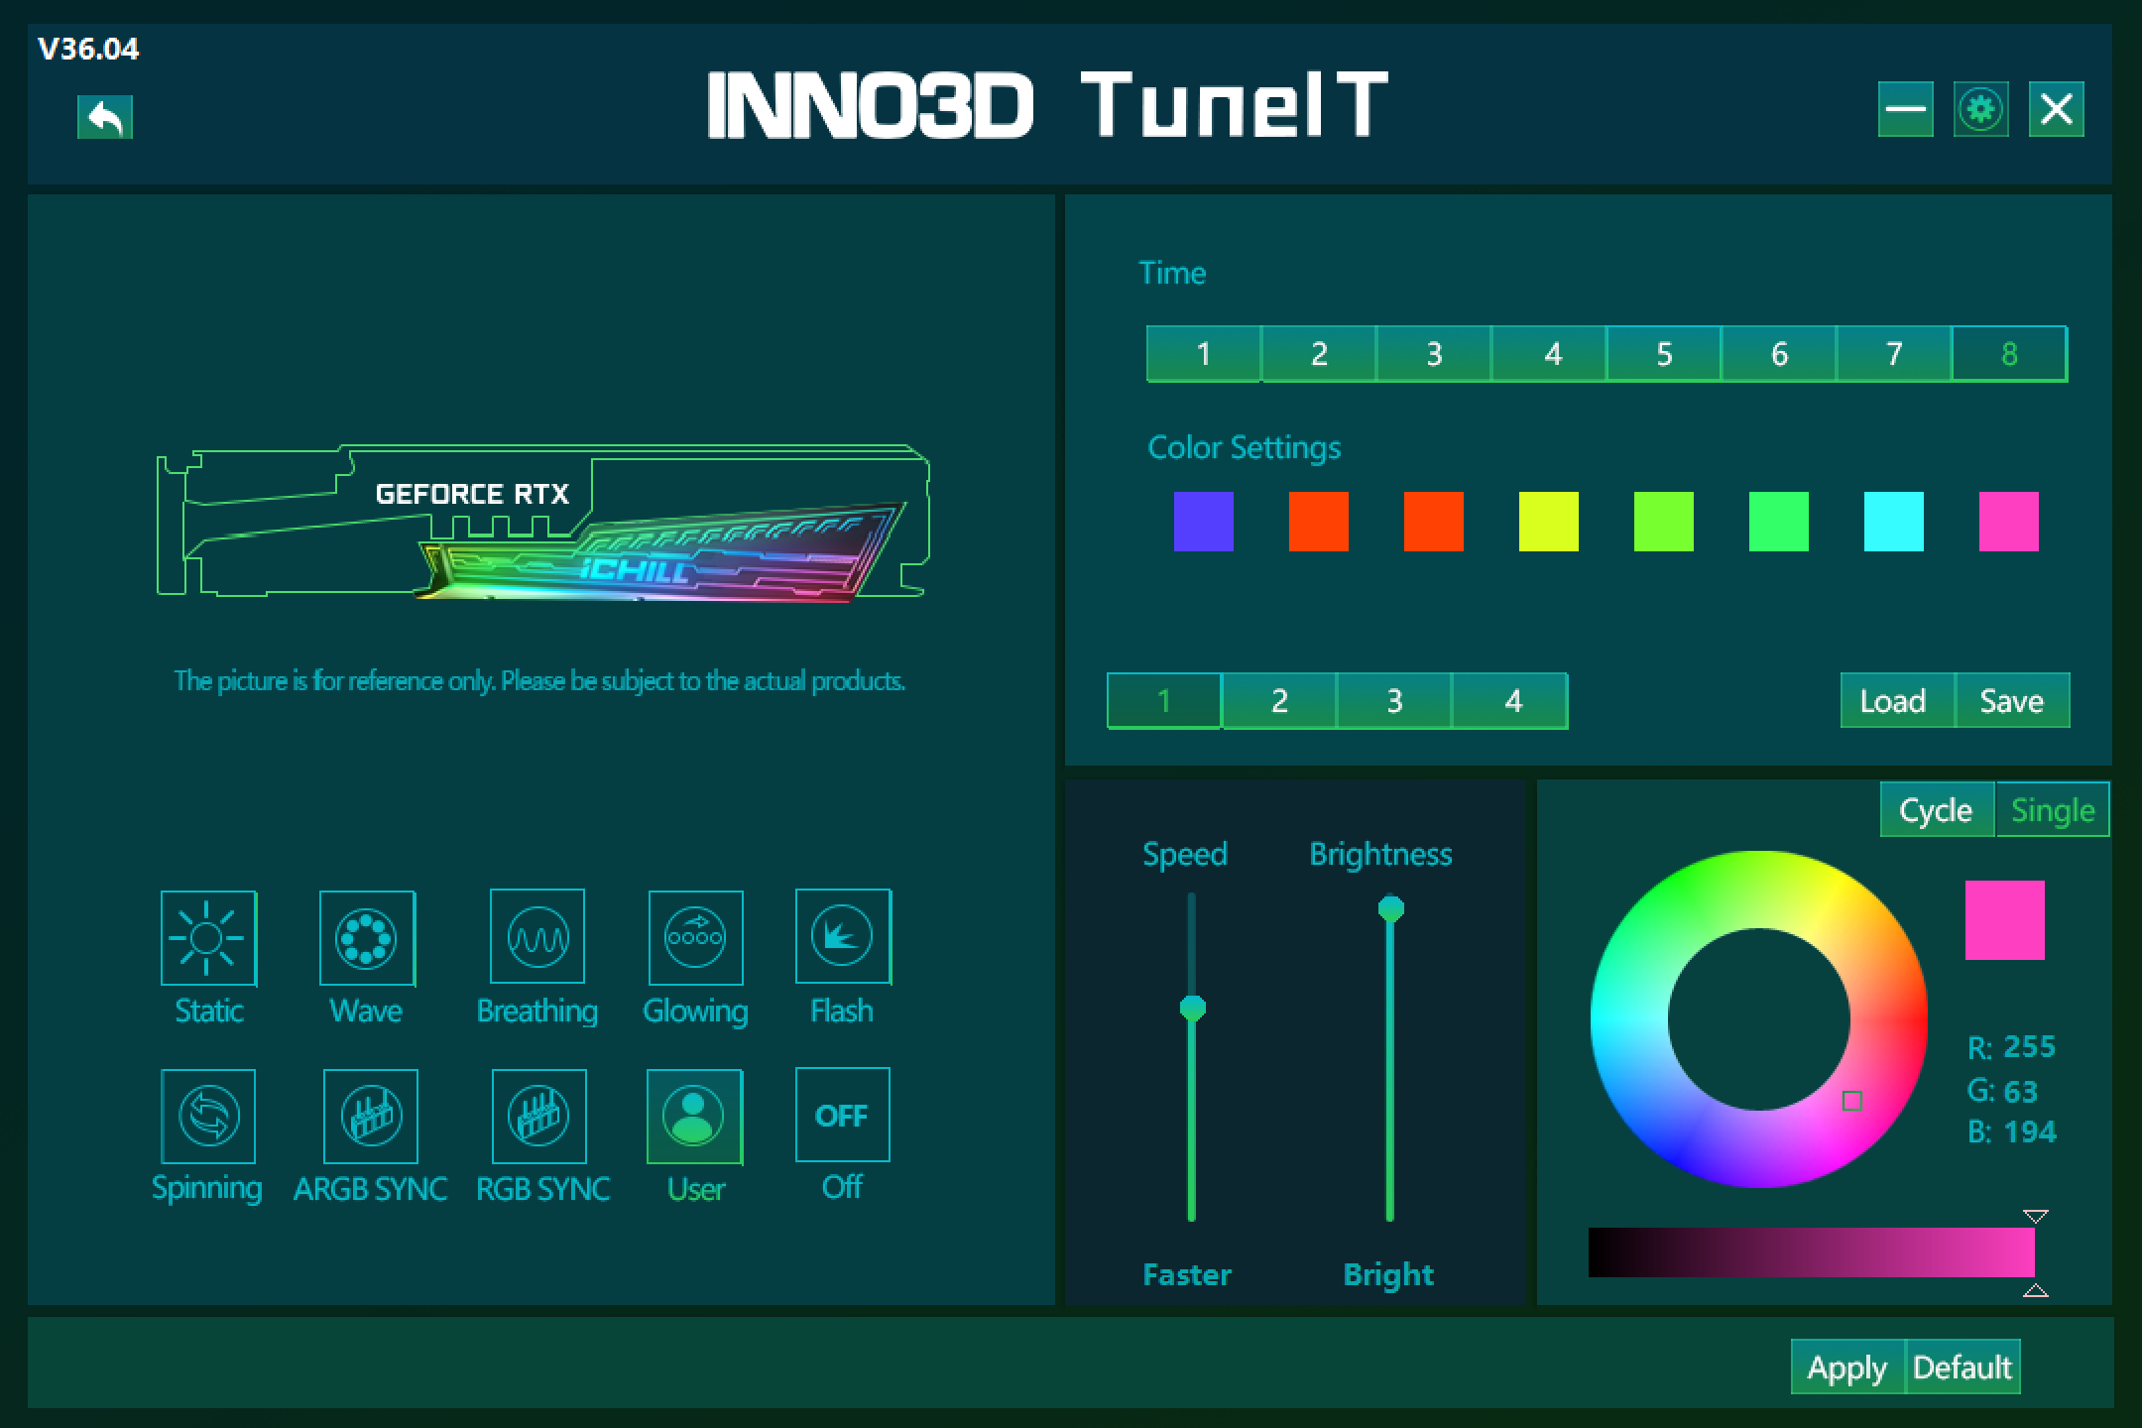Image resolution: width=2142 pixels, height=1428 pixels.
Task: Pick the magenta color swatch in Color Settings
Action: [2009, 522]
